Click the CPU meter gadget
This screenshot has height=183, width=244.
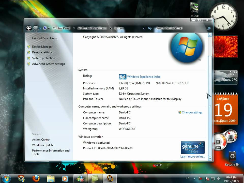tap(226, 140)
